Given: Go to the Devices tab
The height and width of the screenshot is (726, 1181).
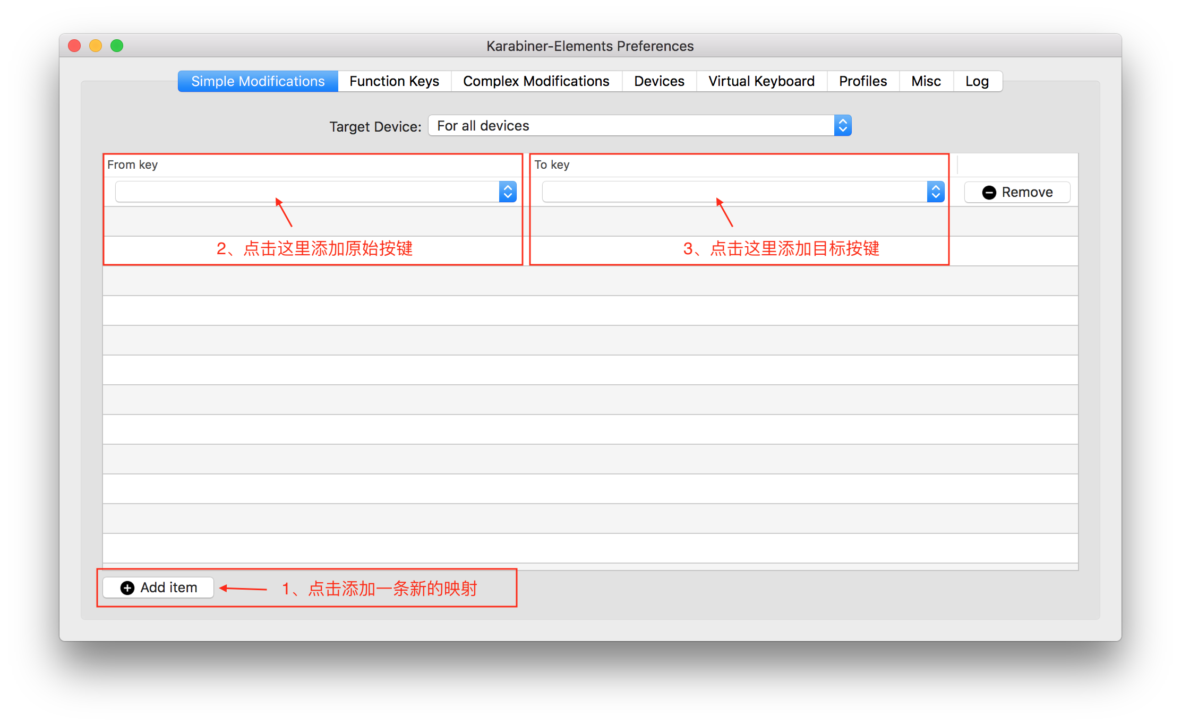Looking at the screenshot, I should pyautogui.click(x=659, y=81).
